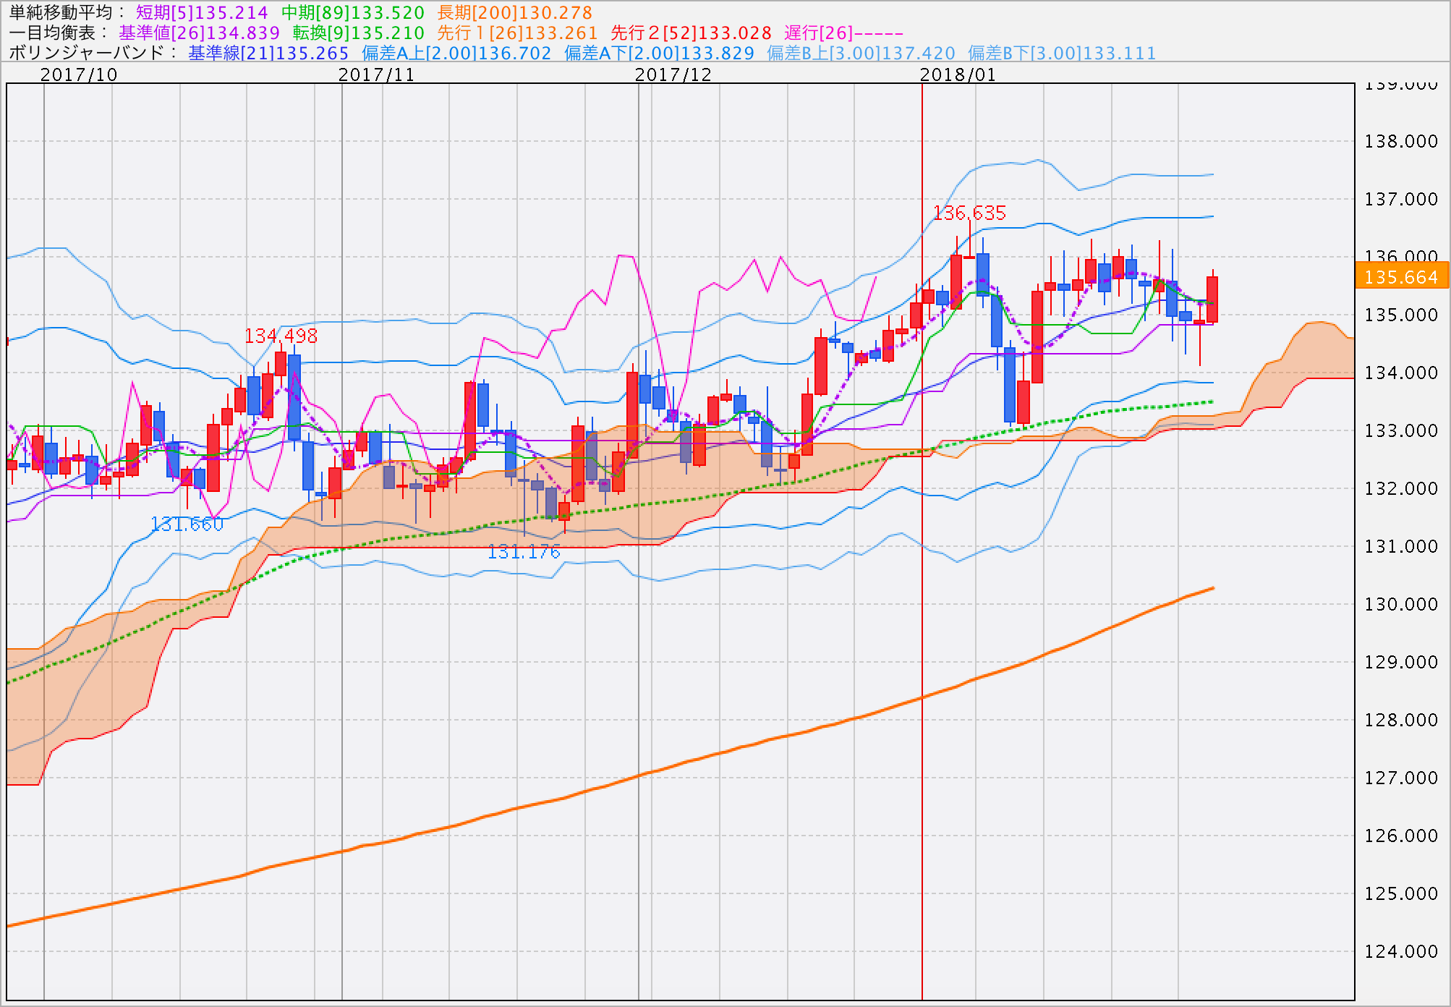Click the Ichimoku conversion 転換[9]135.210
The height and width of the screenshot is (1007, 1451).
359,33
